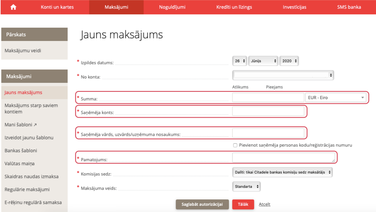The width and height of the screenshot is (376, 212).
Task: Select Valūtas maiņa in sidebar
Action: [x=20, y=164]
